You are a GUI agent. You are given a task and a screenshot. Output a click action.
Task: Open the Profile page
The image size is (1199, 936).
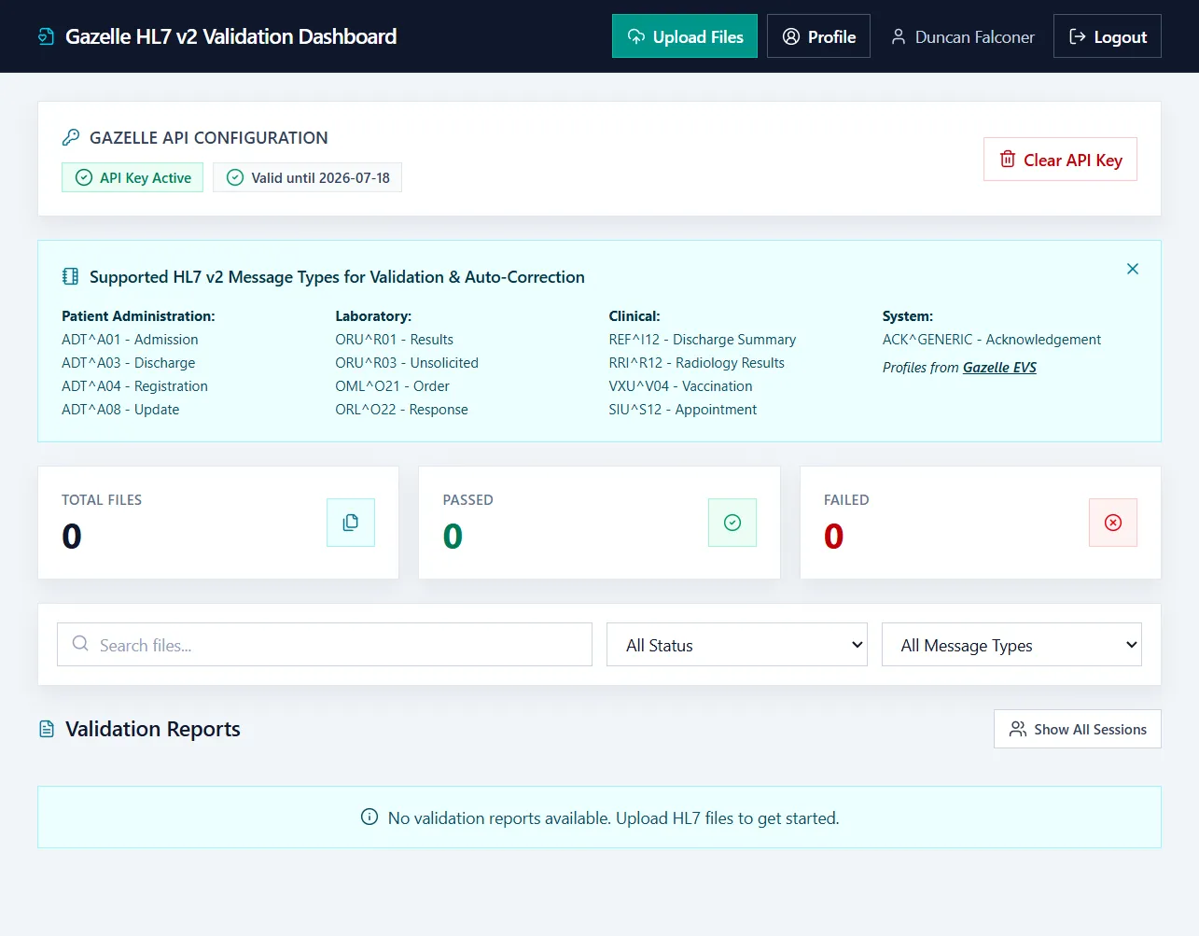(x=818, y=36)
